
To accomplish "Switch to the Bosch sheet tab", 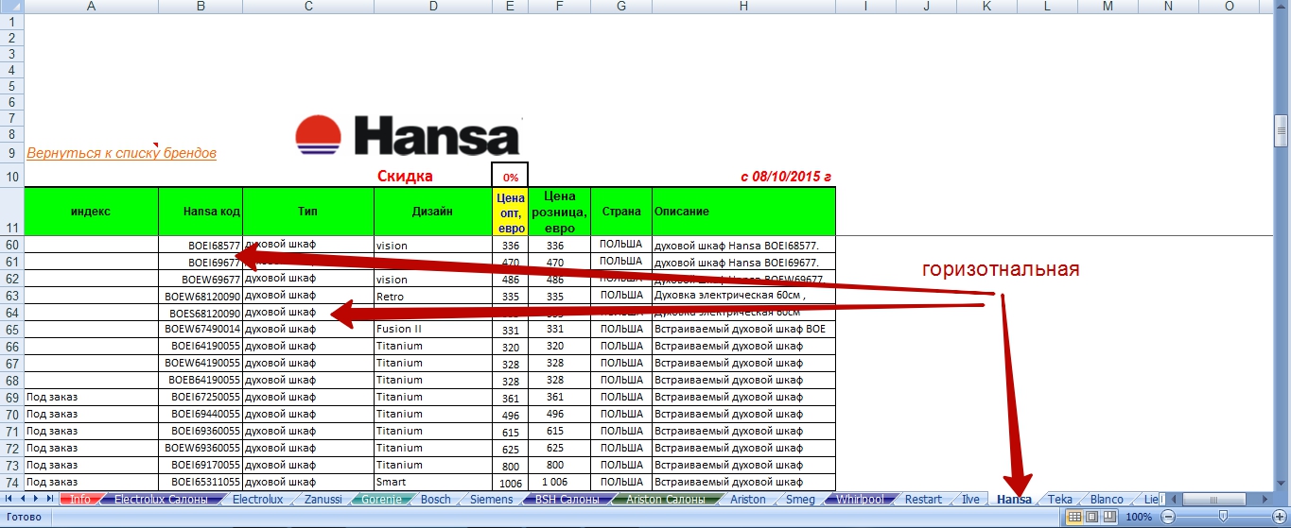I will click(435, 499).
